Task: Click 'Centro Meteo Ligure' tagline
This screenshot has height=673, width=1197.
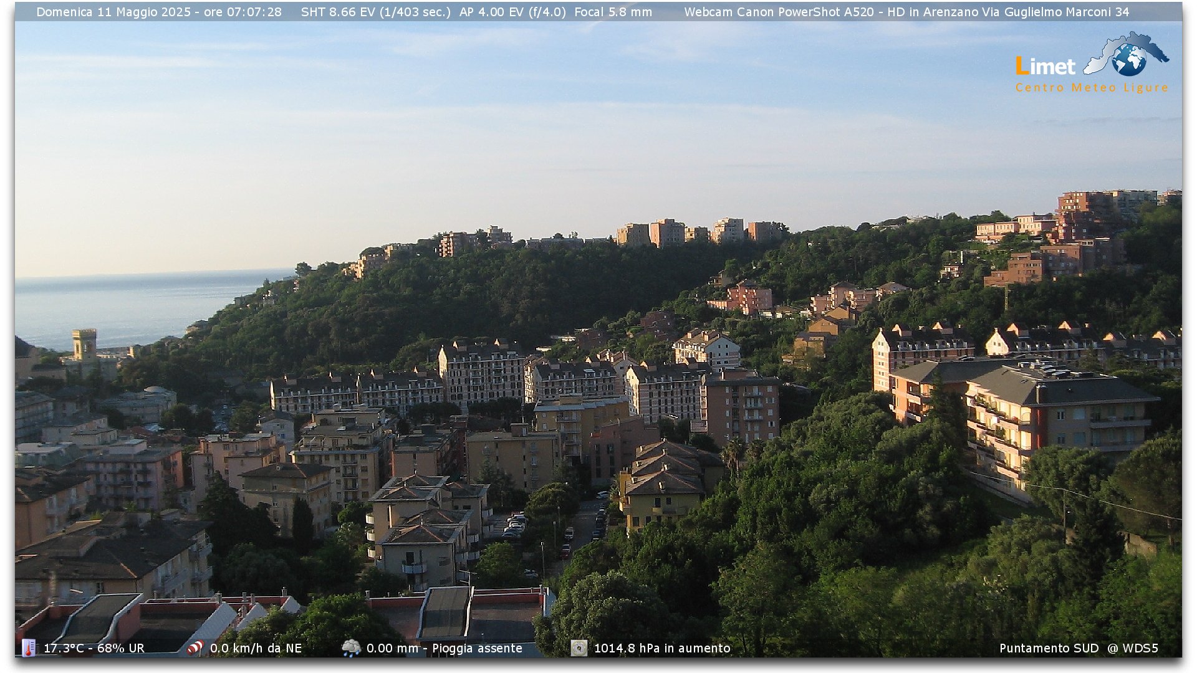Action: tap(1092, 88)
